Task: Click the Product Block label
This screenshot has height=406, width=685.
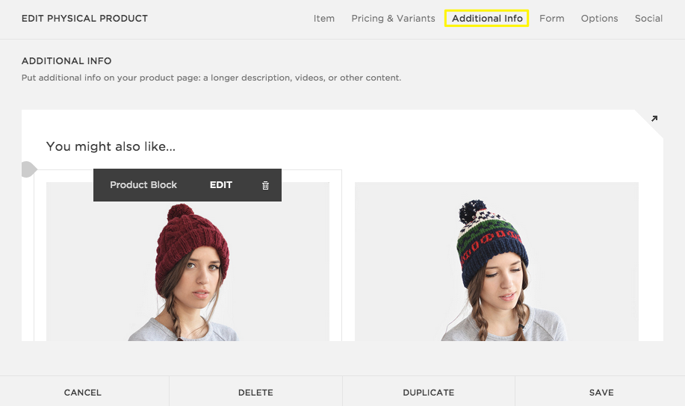Action: tap(143, 185)
